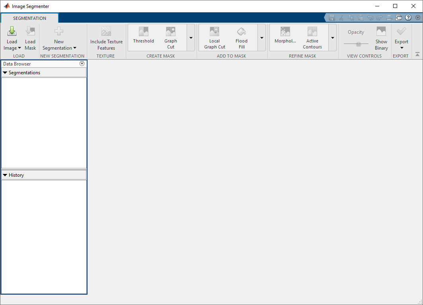Expand the Refine Mask gallery arrow
The height and width of the screenshot is (305, 423).
coord(333,38)
